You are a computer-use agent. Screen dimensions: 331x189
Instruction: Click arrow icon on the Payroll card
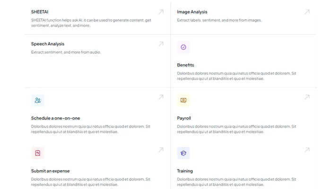[307, 97]
